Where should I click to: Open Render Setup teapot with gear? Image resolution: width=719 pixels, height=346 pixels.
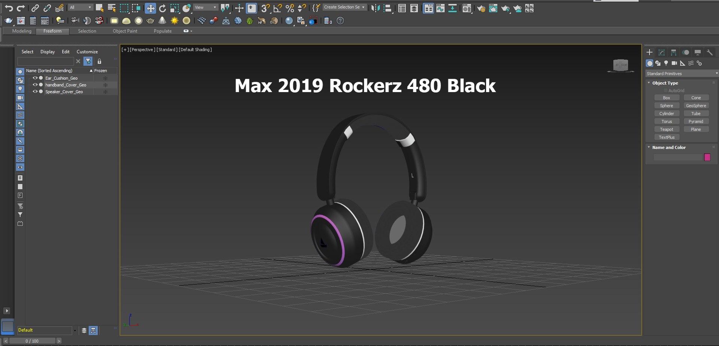coord(481,8)
